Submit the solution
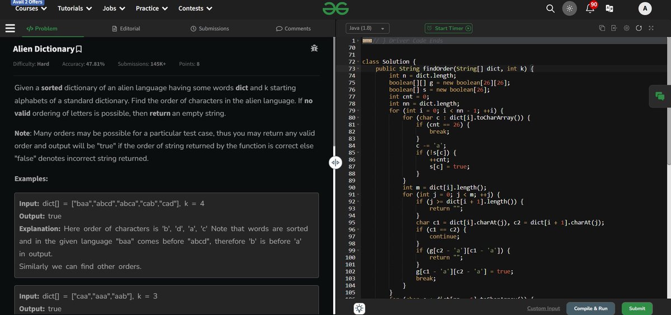This screenshot has height=315, width=671. click(x=637, y=308)
